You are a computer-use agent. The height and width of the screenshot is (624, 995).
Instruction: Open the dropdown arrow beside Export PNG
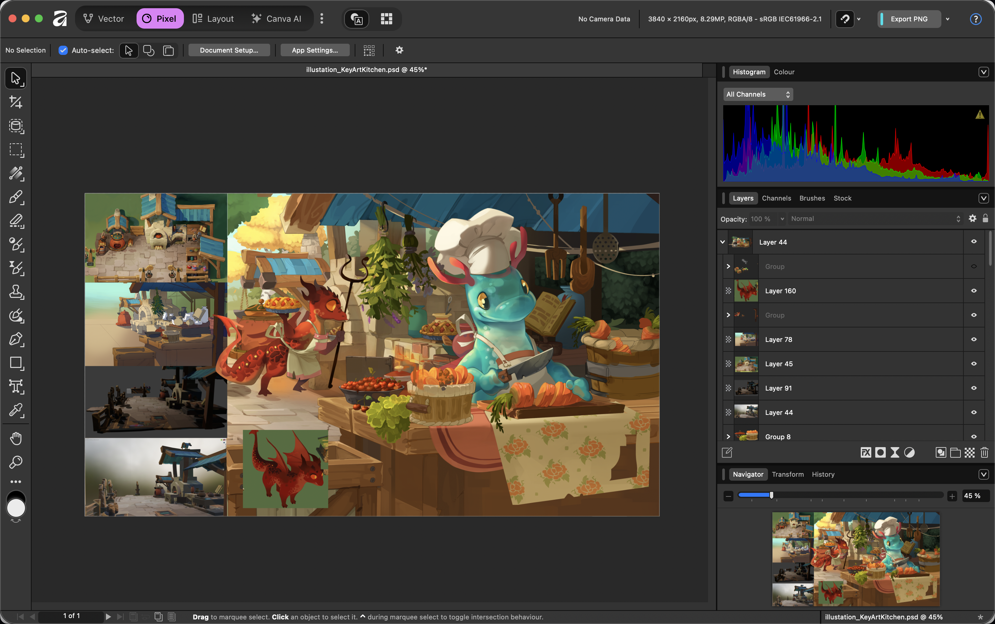[948, 19]
